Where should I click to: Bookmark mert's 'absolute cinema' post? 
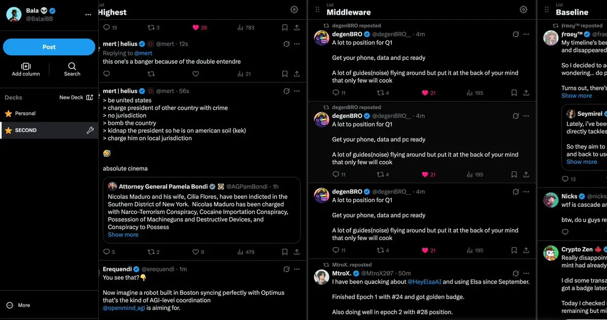(285, 252)
